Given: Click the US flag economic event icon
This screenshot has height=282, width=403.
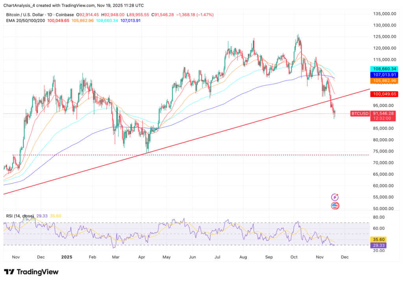Looking at the screenshot, I should click(335, 205).
